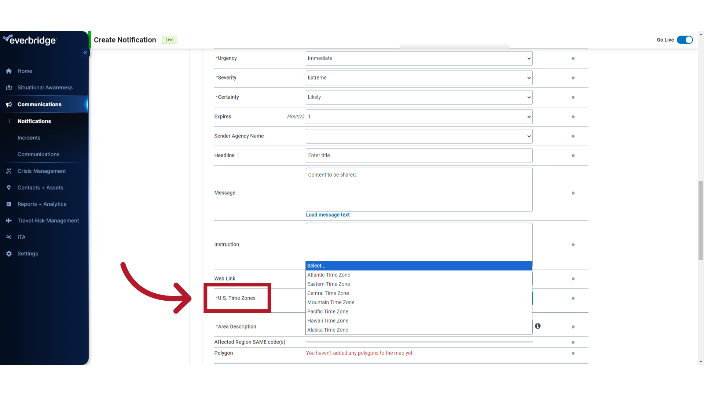This screenshot has width=704, height=396.
Task: Click the Home icon in sidebar
Action: (9, 71)
